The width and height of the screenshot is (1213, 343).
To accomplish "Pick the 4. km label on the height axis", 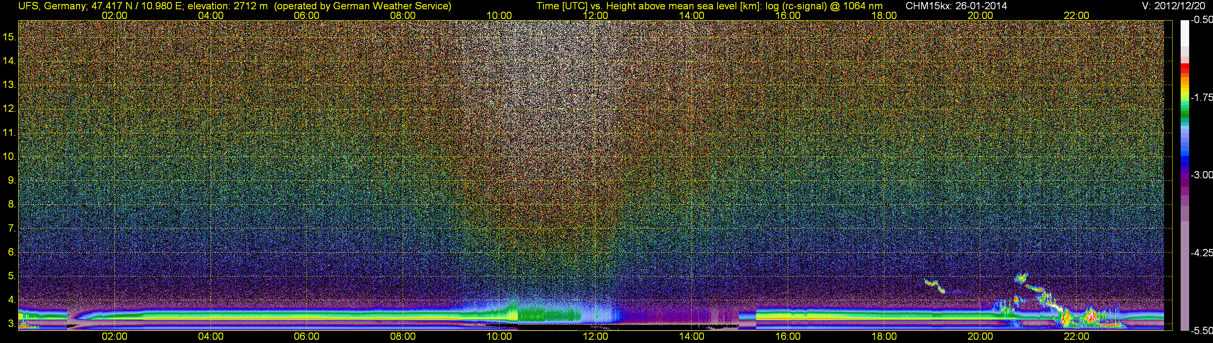I will [12, 300].
